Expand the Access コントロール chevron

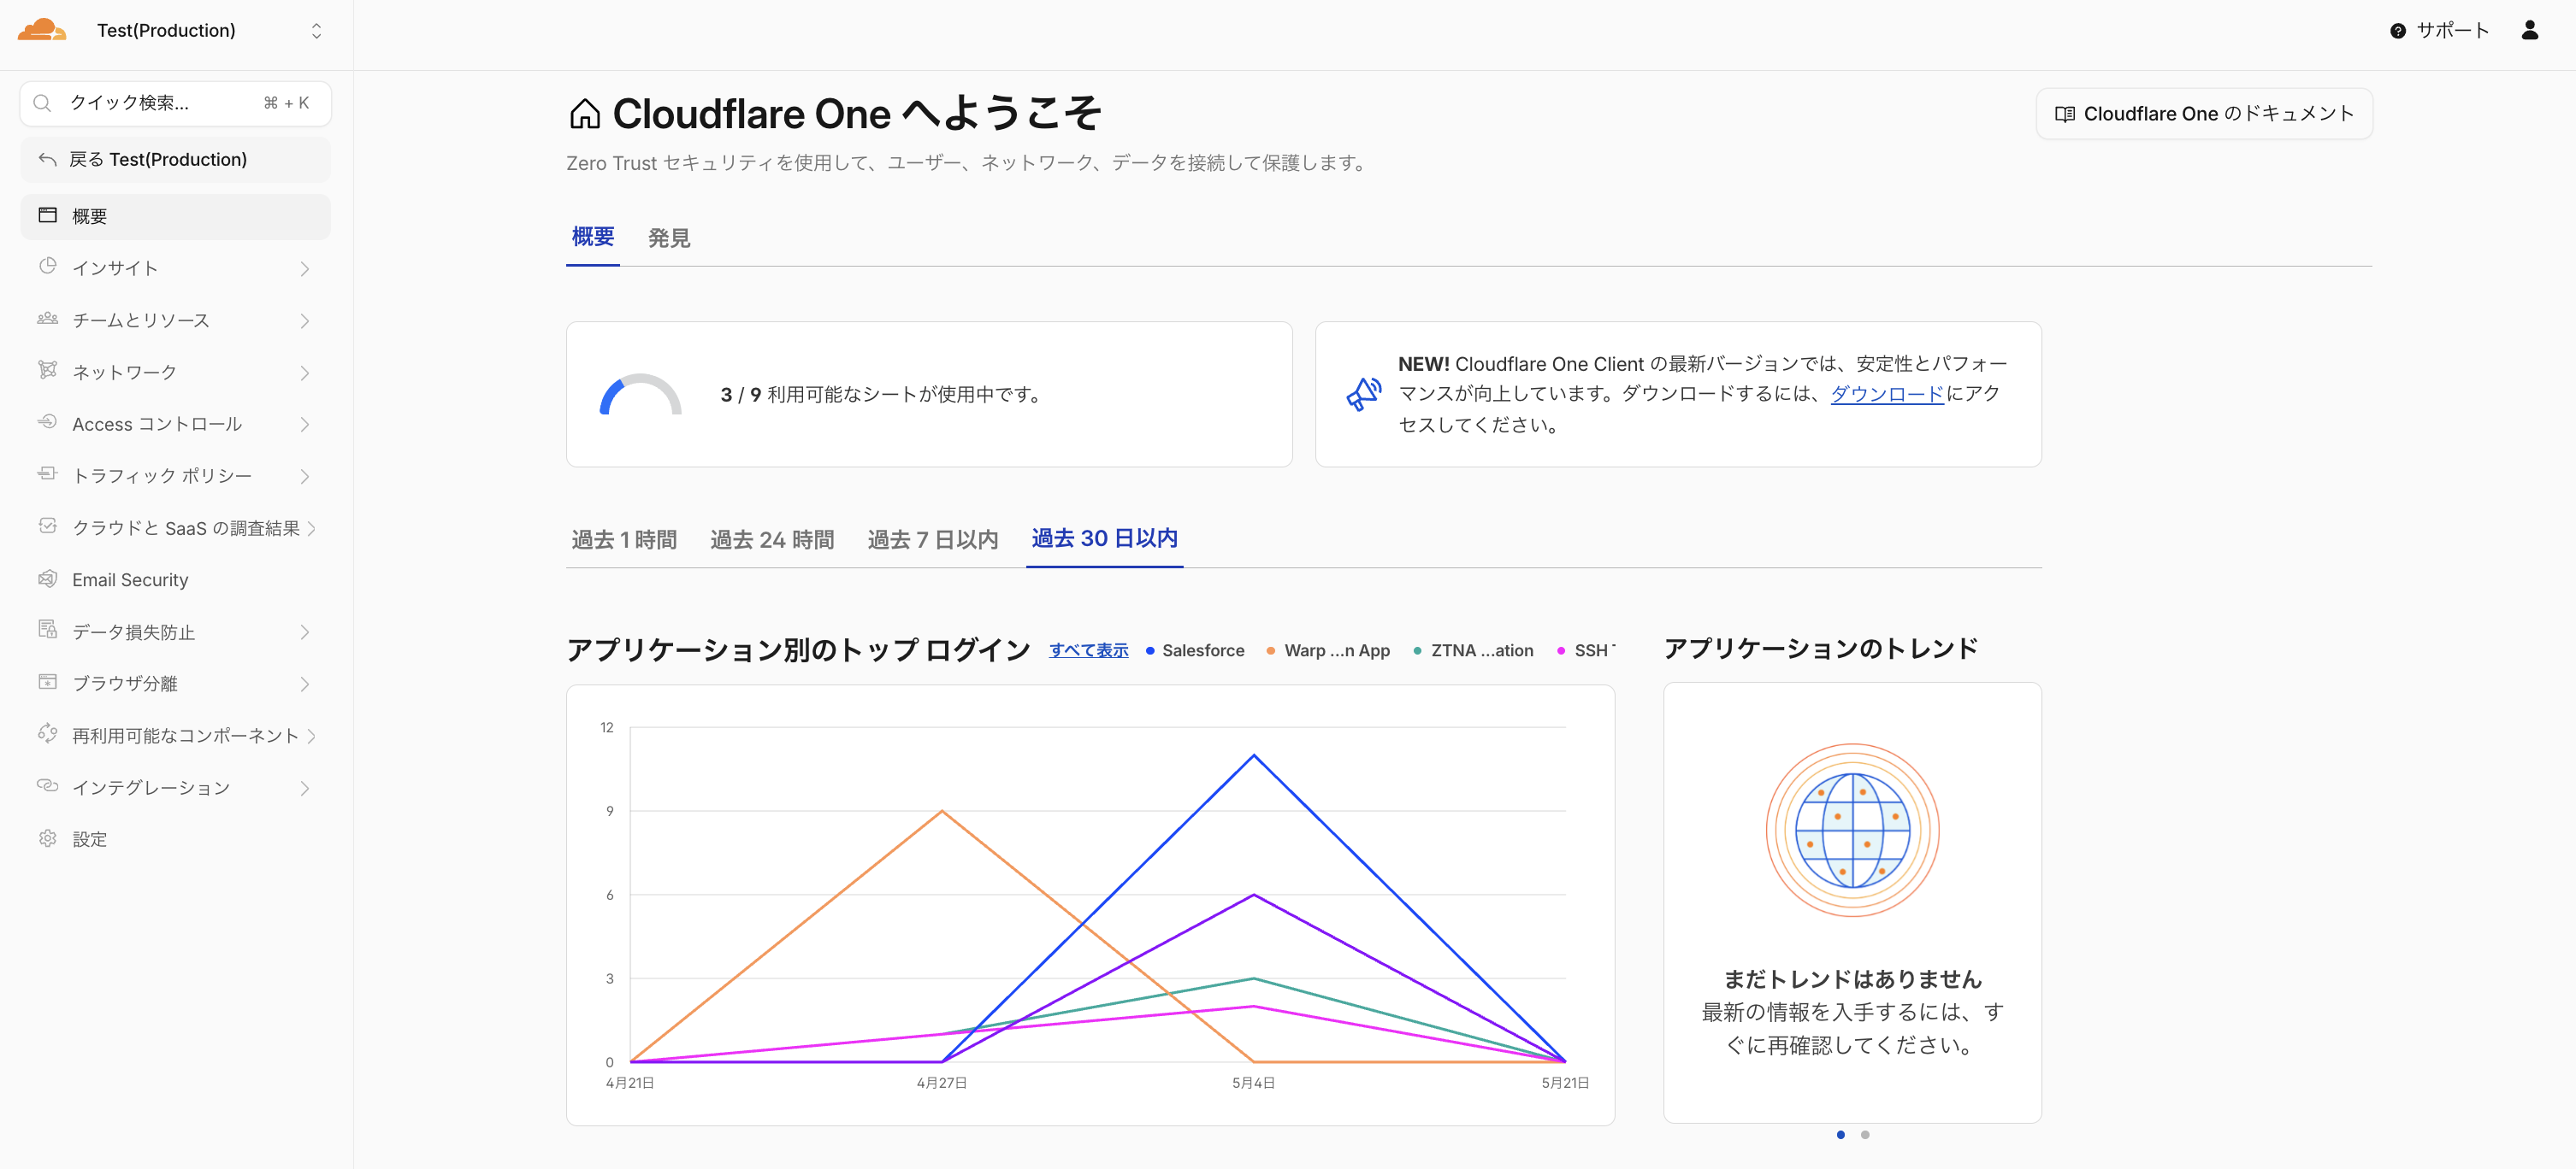[305, 424]
